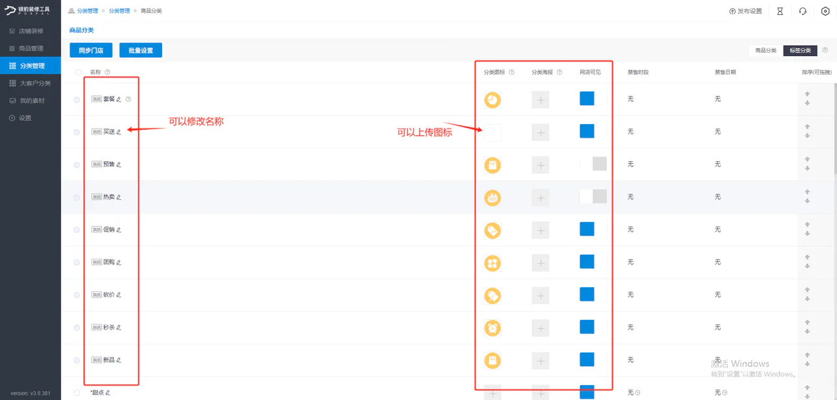Click the 发布设置 button in the top bar

click(x=746, y=11)
